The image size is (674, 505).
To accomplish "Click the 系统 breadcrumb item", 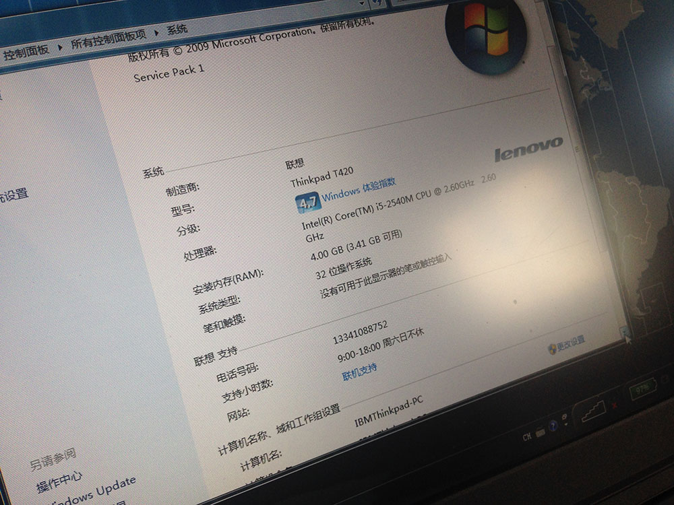I will (x=177, y=29).
